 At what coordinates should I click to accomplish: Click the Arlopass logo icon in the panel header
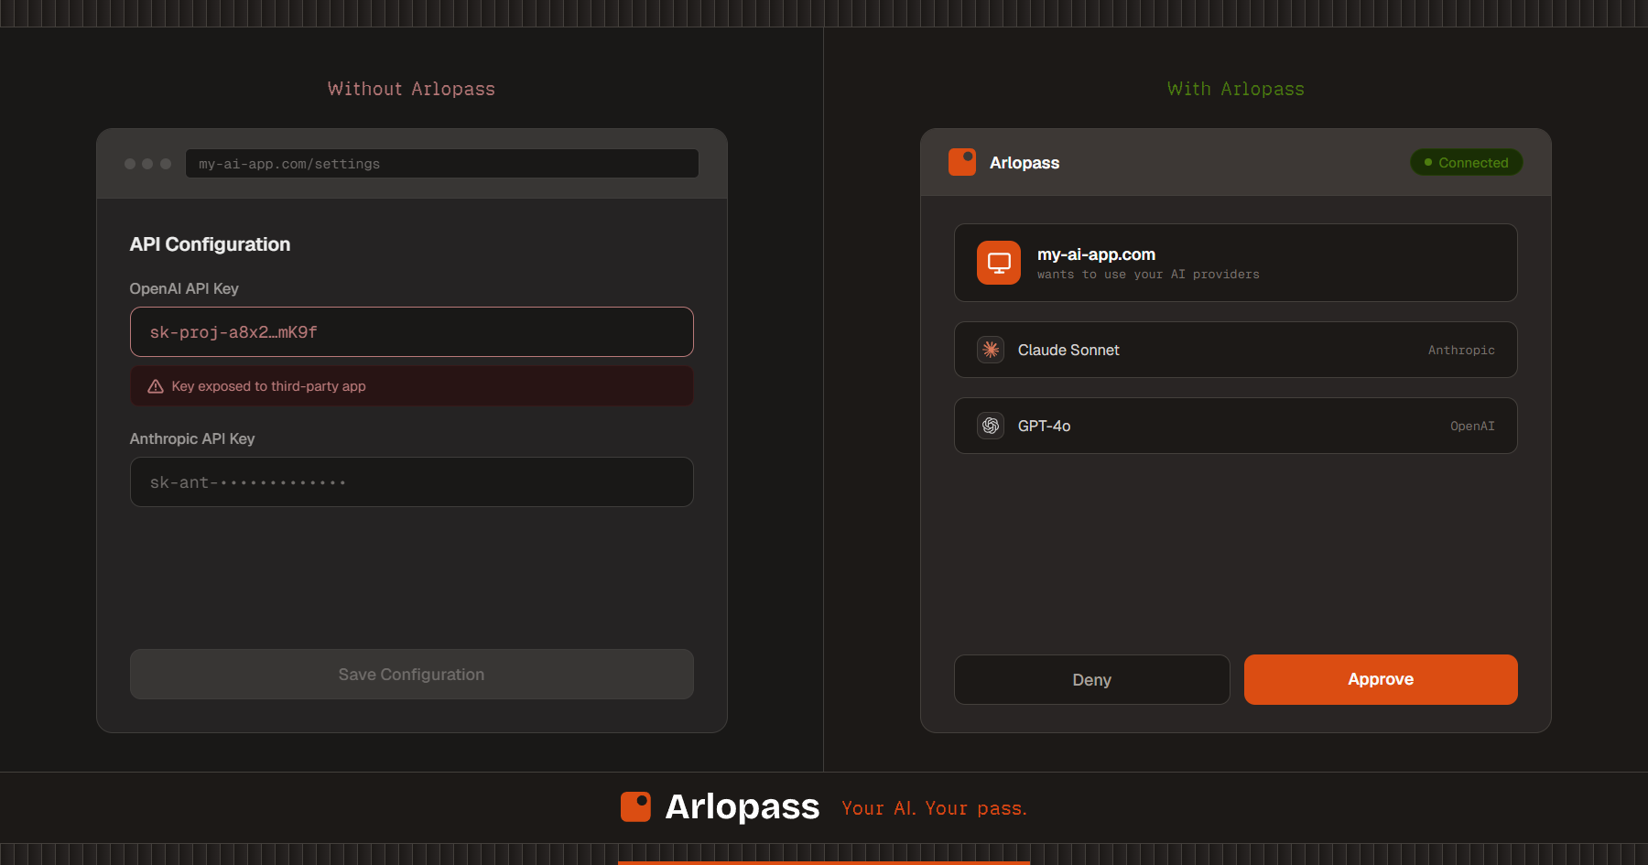(x=961, y=162)
